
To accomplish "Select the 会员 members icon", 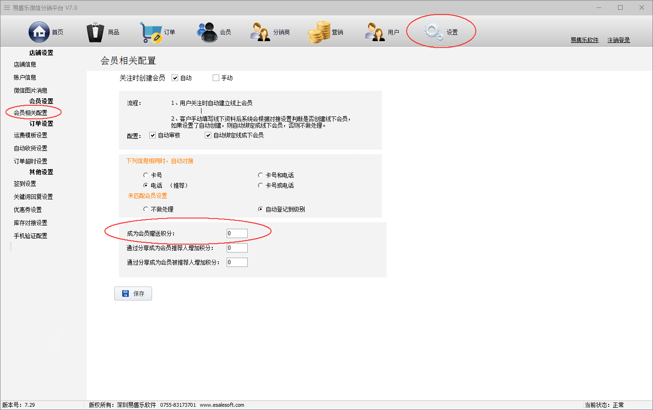I will (x=207, y=32).
